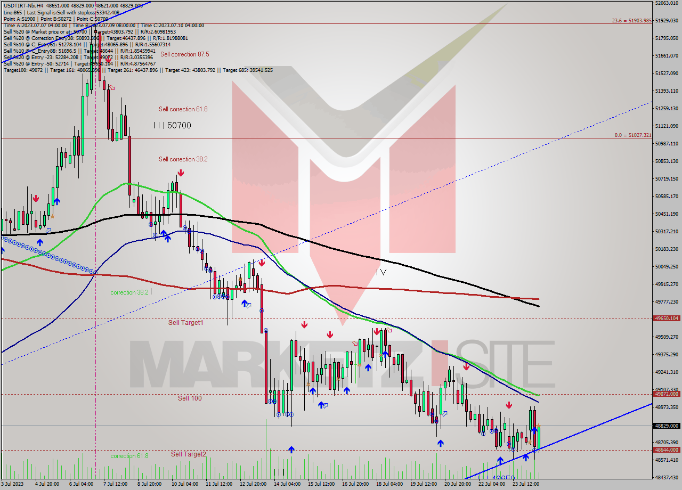The width and height of the screenshot is (682, 490).
Task: Click the '11 Jul 12:00' time axis label
Action: tap(219, 484)
